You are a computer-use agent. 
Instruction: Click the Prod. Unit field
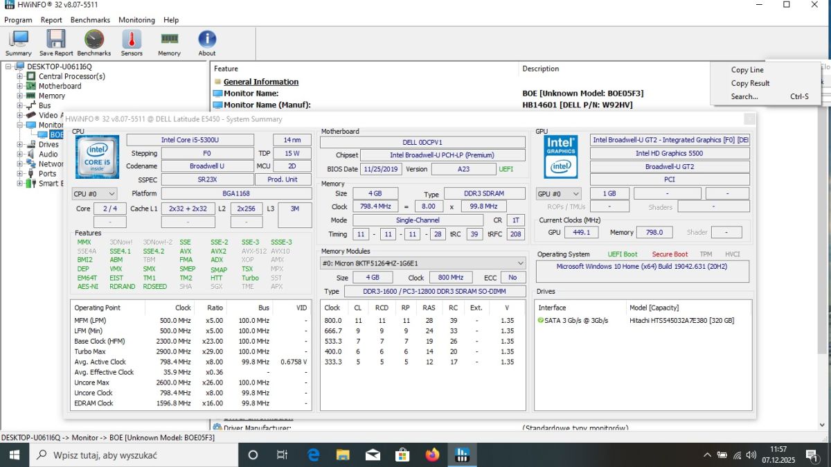coord(283,179)
